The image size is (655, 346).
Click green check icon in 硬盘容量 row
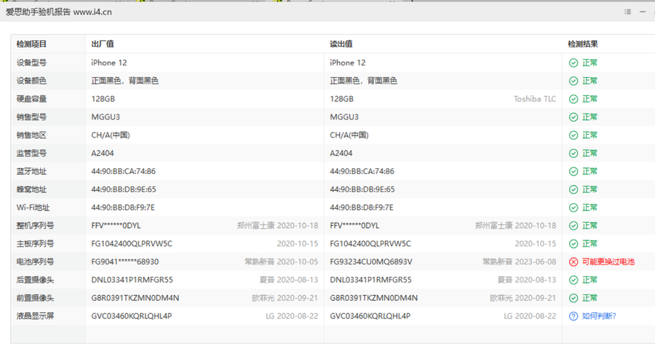573,99
